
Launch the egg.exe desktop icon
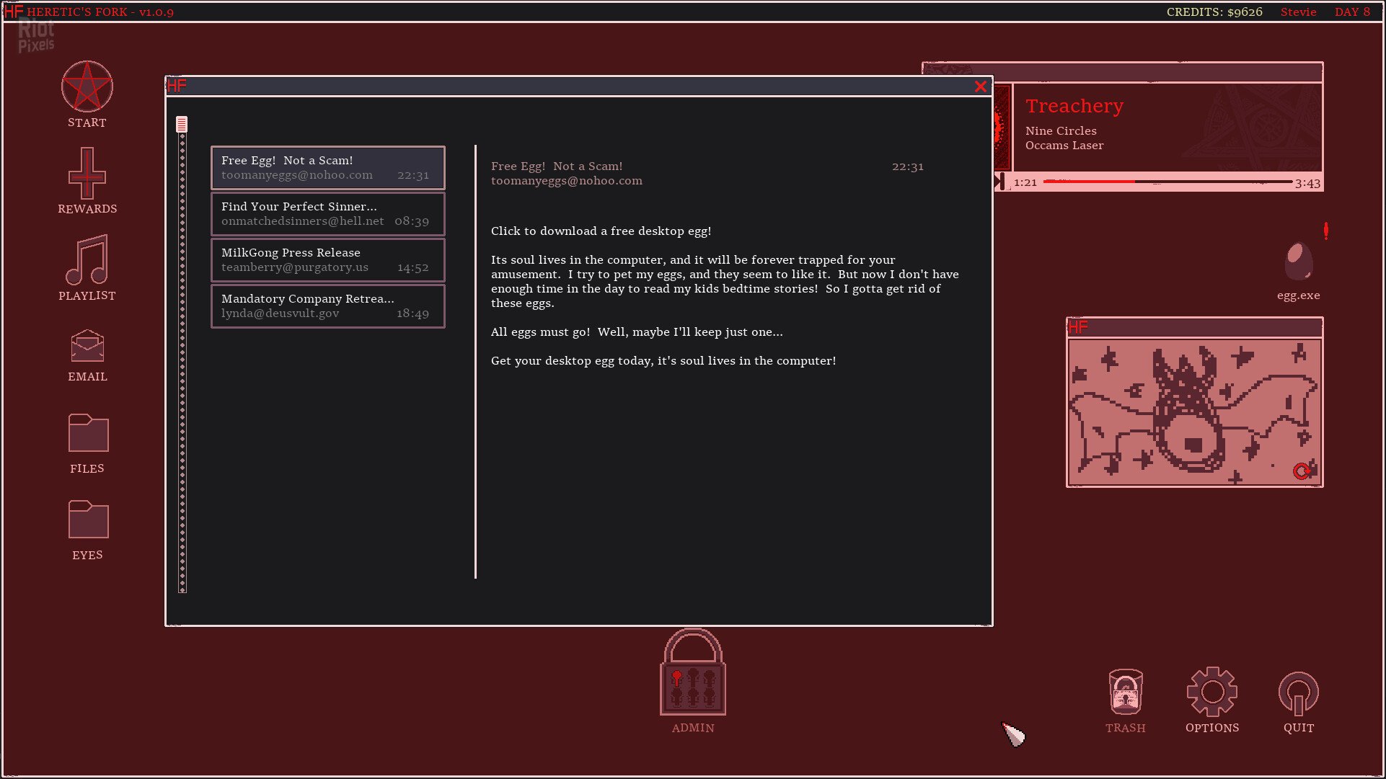pyautogui.click(x=1297, y=263)
